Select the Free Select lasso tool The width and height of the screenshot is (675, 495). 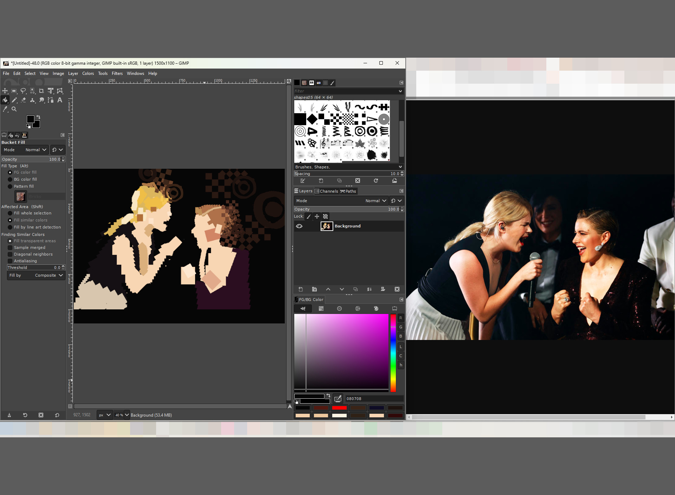click(x=23, y=91)
